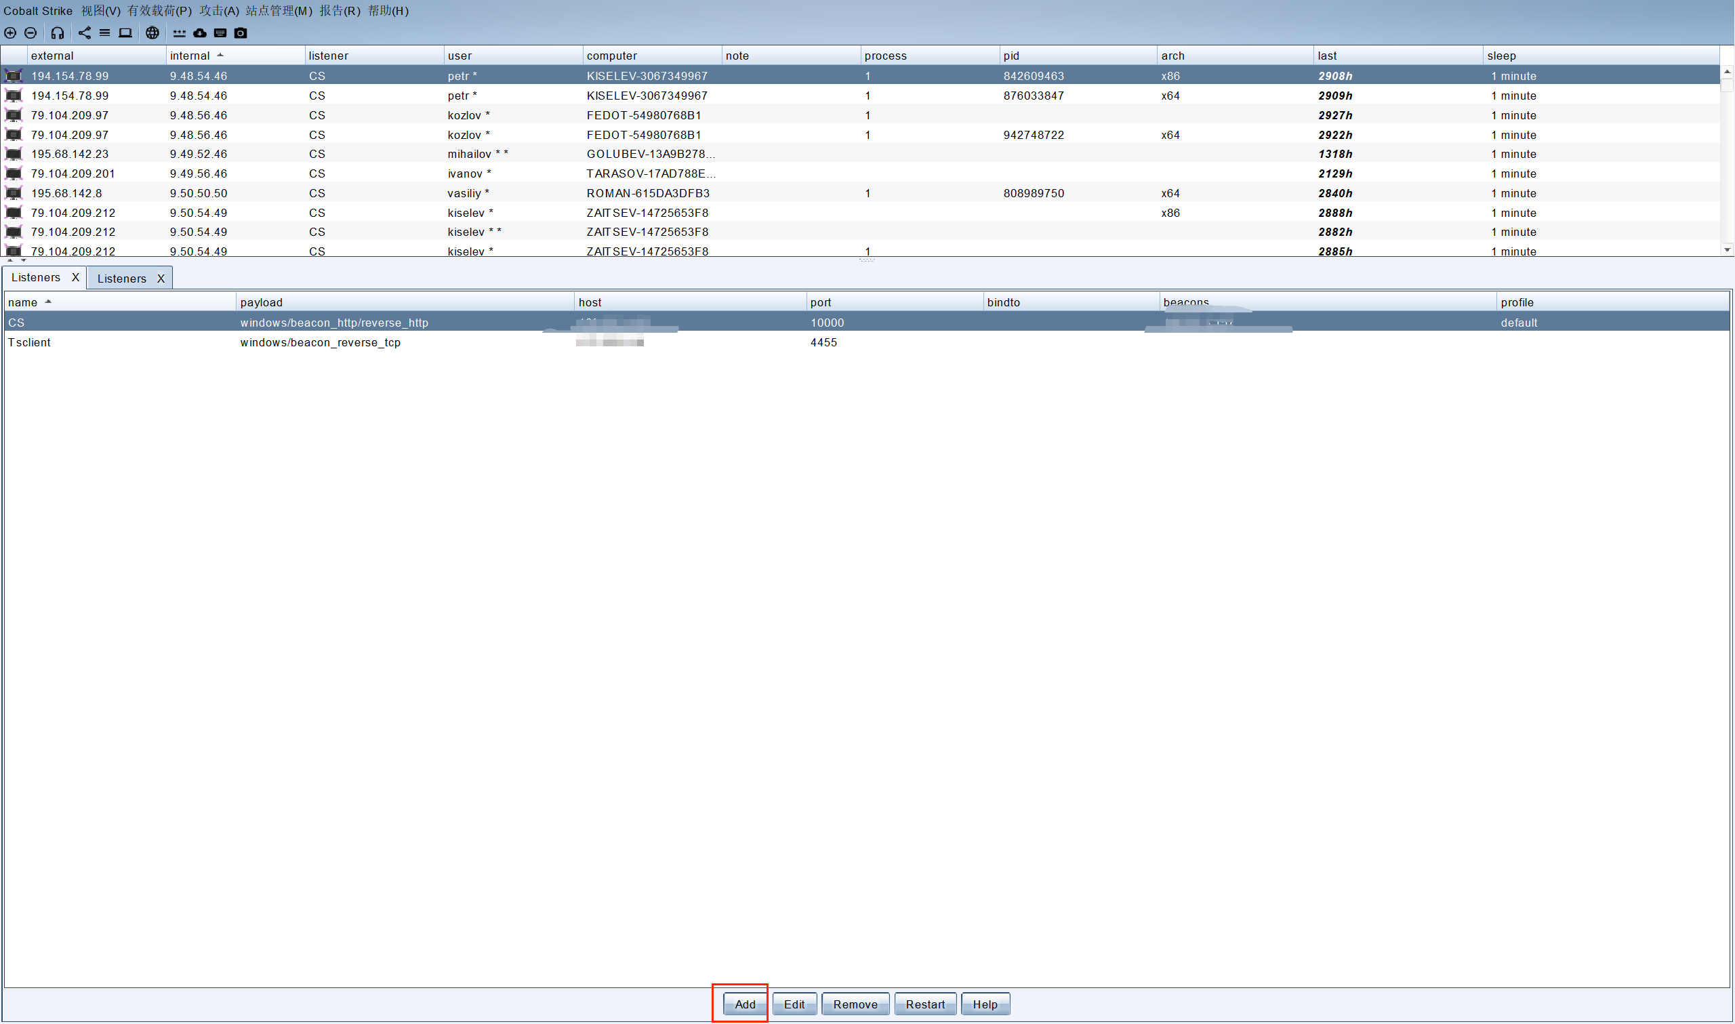Click the connect to team server plus icon
Screen dimensions: 1735x1024
pyautogui.click(x=10, y=33)
